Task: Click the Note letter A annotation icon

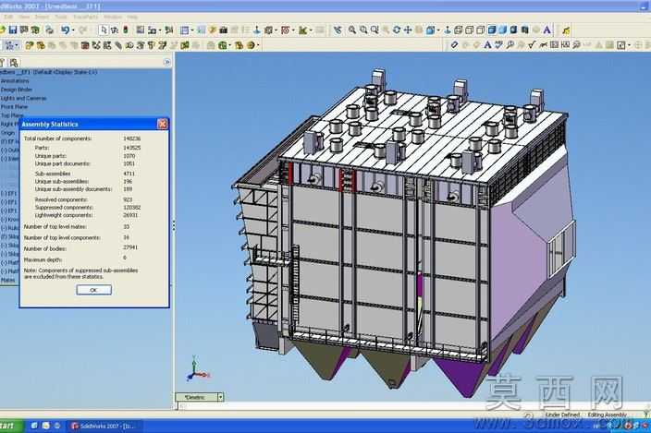Action: tap(487, 44)
